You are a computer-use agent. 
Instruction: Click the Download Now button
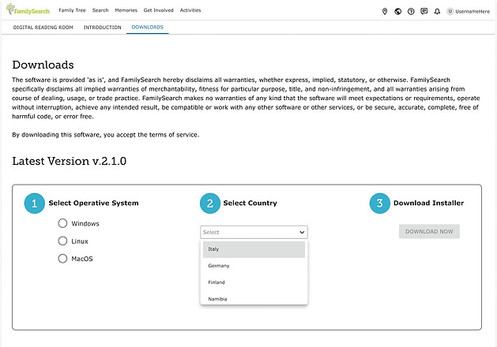429,232
